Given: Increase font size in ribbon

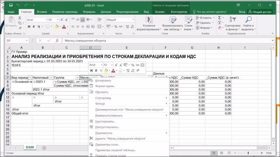Looking at the screenshot, I should click(x=62, y=20).
